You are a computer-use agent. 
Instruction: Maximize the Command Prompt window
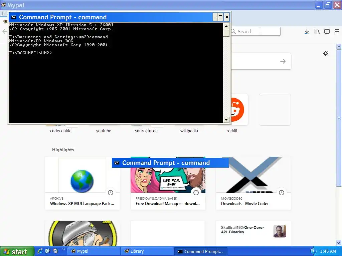(x=220, y=17)
